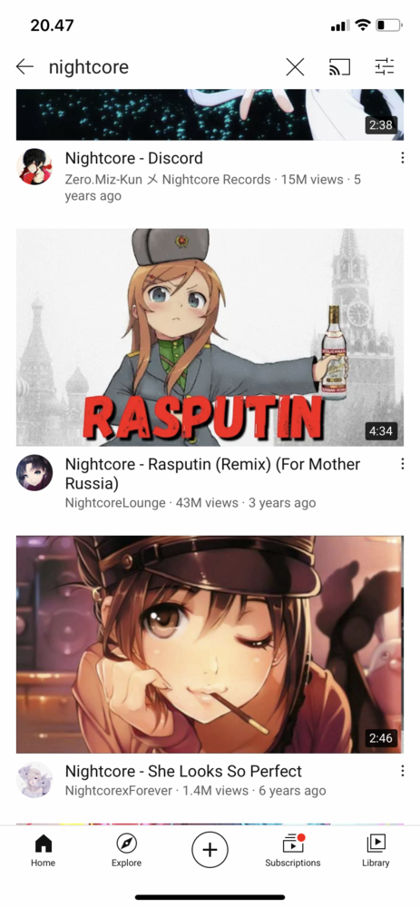Play the Rasputin video thumbnail
Screen dimensions: 420x908
coord(210,337)
